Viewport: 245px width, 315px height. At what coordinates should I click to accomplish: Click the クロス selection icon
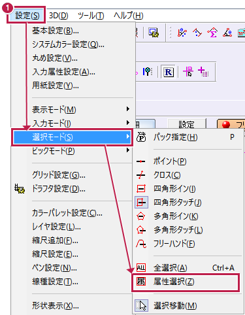coord(141,175)
